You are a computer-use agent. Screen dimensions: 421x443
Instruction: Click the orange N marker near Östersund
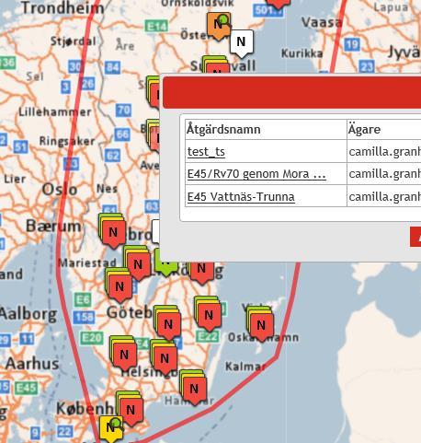(219, 26)
